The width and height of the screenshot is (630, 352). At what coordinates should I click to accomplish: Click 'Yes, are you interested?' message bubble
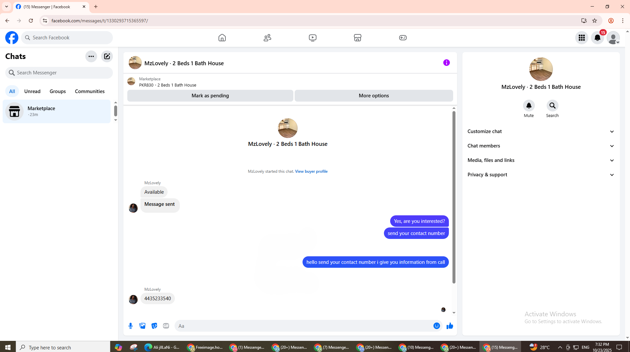pyautogui.click(x=419, y=221)
